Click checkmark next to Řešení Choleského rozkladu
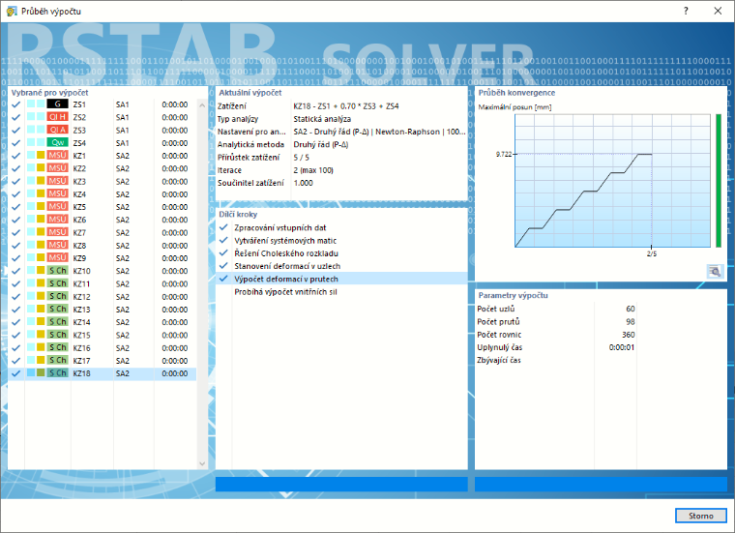735x533 pixels. 223,253
